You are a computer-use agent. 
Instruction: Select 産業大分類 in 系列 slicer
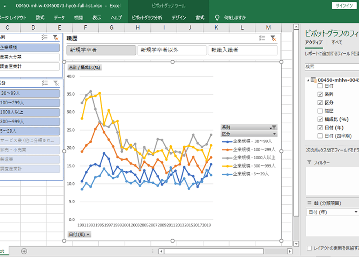(x=30, y=57)
